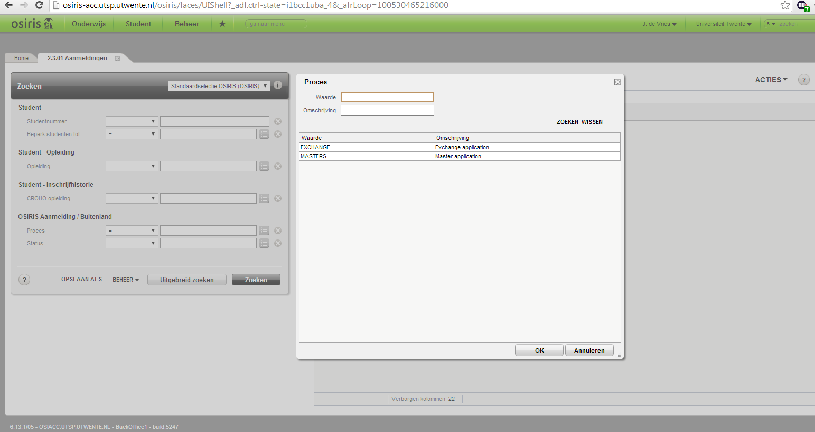Open CROHO opleiding operator dropdown
815x432 pixels.
[x=132, y=198]
